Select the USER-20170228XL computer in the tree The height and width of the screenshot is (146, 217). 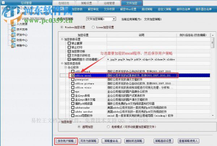(34, 18)
